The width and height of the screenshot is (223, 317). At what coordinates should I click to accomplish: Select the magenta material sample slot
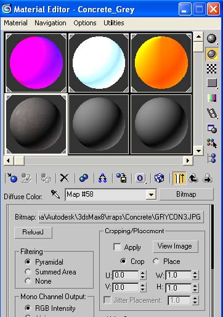(x=36, y=63)
